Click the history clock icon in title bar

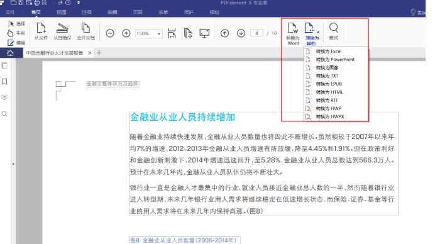point(68,3)
